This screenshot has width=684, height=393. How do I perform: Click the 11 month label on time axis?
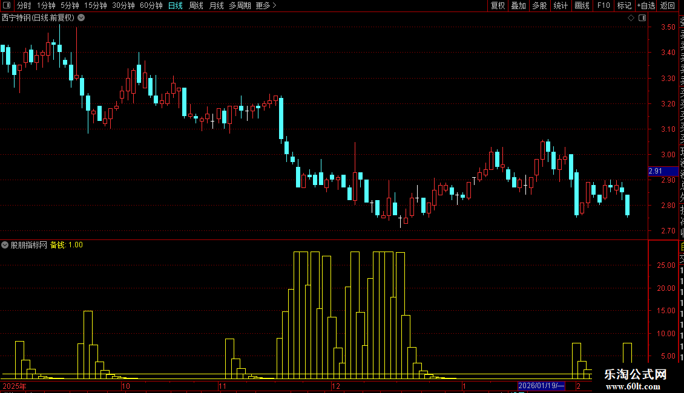[x=223, y=386]
